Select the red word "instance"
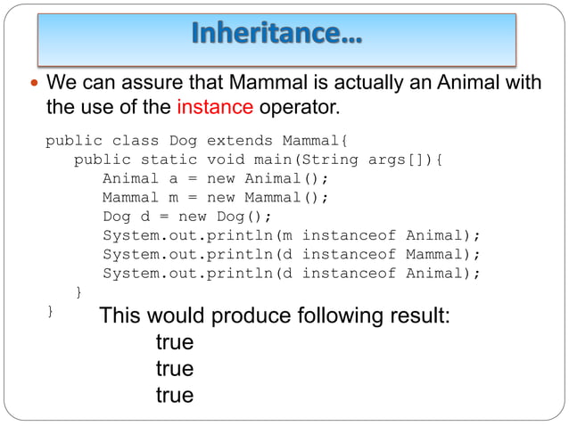The height and width of the screenshot is (426, 569). pos(215,109)
